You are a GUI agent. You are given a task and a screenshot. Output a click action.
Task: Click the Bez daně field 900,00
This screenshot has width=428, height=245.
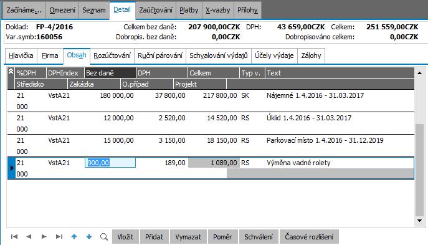(x=110, y=163)
